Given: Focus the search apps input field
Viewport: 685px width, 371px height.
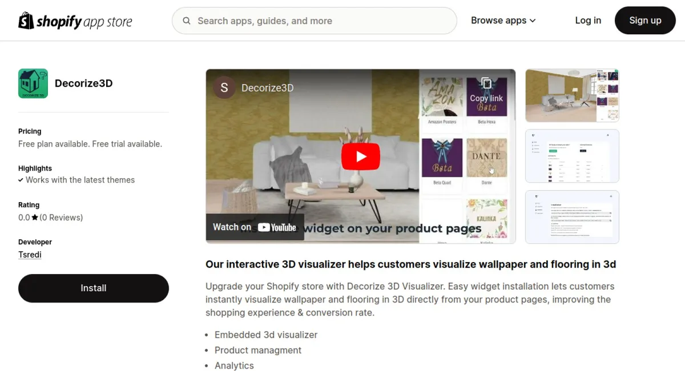Looking at the screenshot, I should 315,21.
